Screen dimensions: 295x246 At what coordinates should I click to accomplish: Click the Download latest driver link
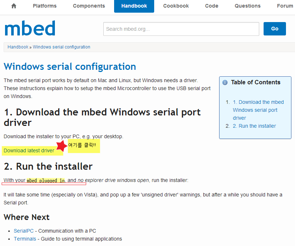29,150
